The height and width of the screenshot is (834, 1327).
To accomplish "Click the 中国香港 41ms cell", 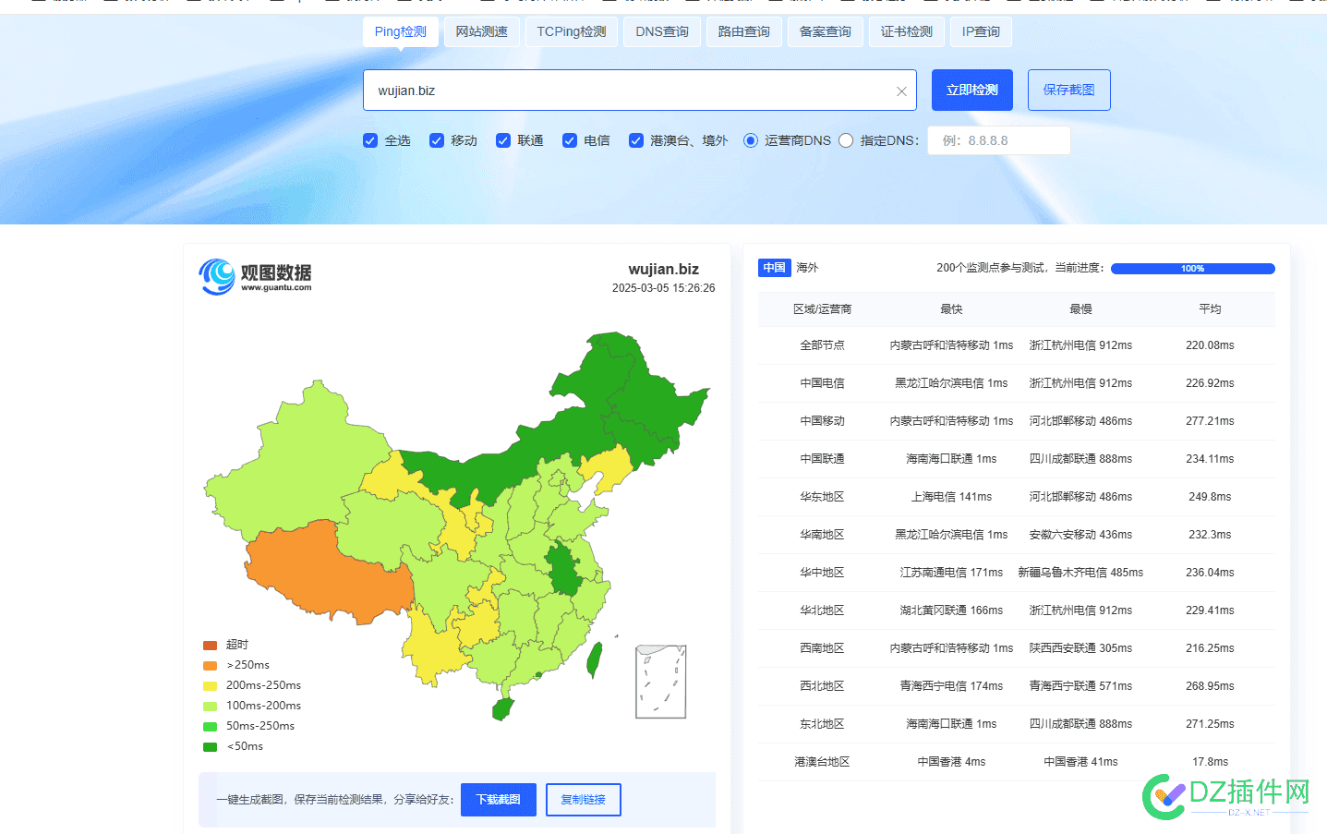I will 1080,762.
